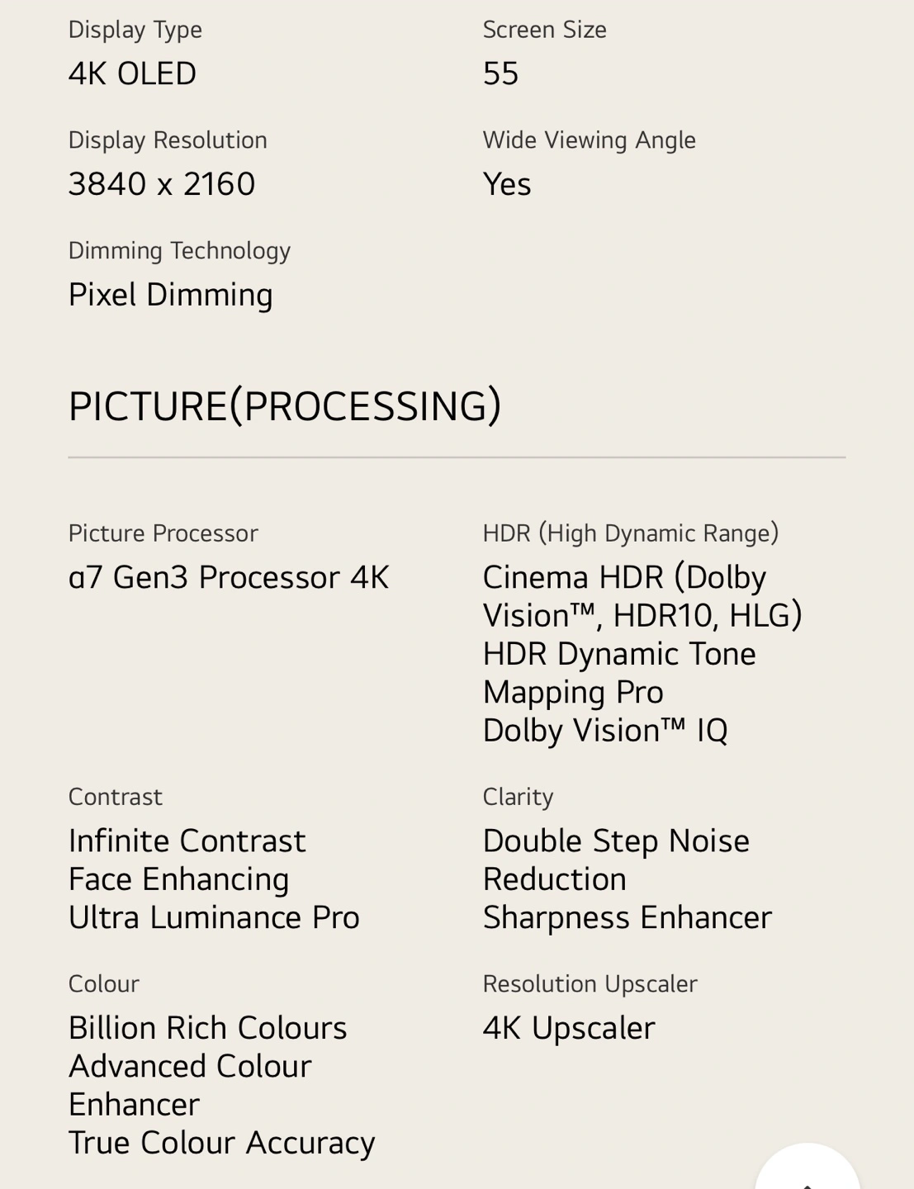Select the Cinema HDR (Dolby Vision) line

(x=642, y=596)
